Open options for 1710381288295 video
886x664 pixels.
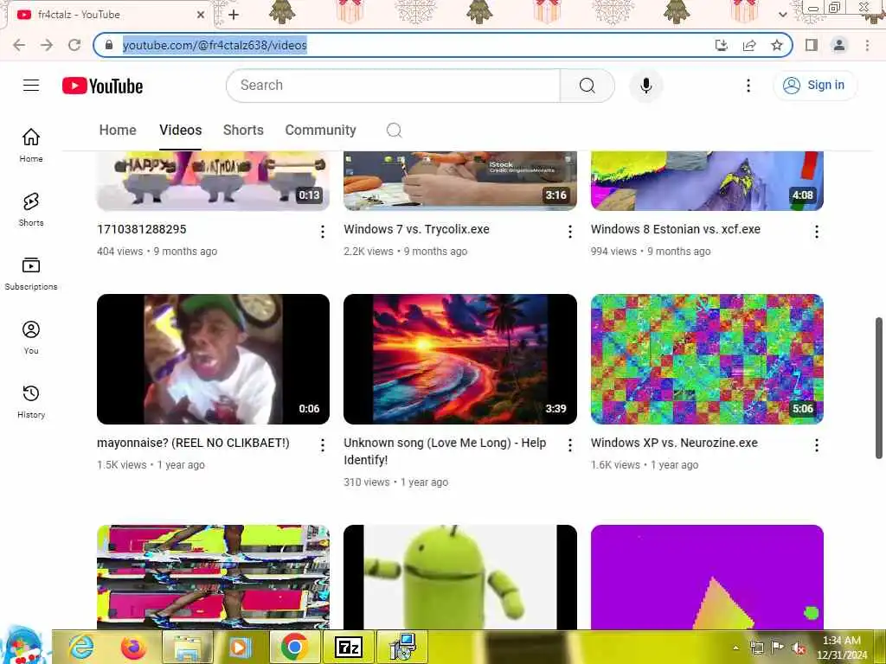pos(322,232)
